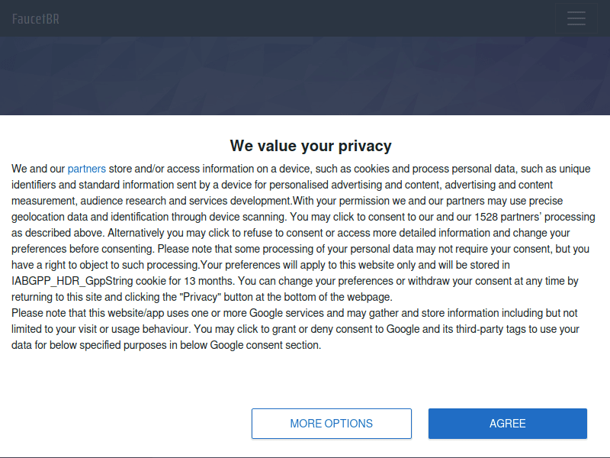Click the "device scanning" phrase in notice
Viewport: 610px width, 458px height.
244,217
